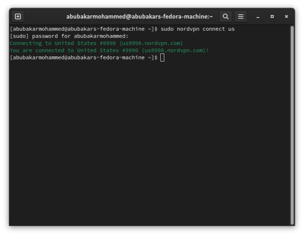Click the word 'sudo' in the first command
Image resolution: width=304 pixels, height=236 pixels.
(167, 29)
